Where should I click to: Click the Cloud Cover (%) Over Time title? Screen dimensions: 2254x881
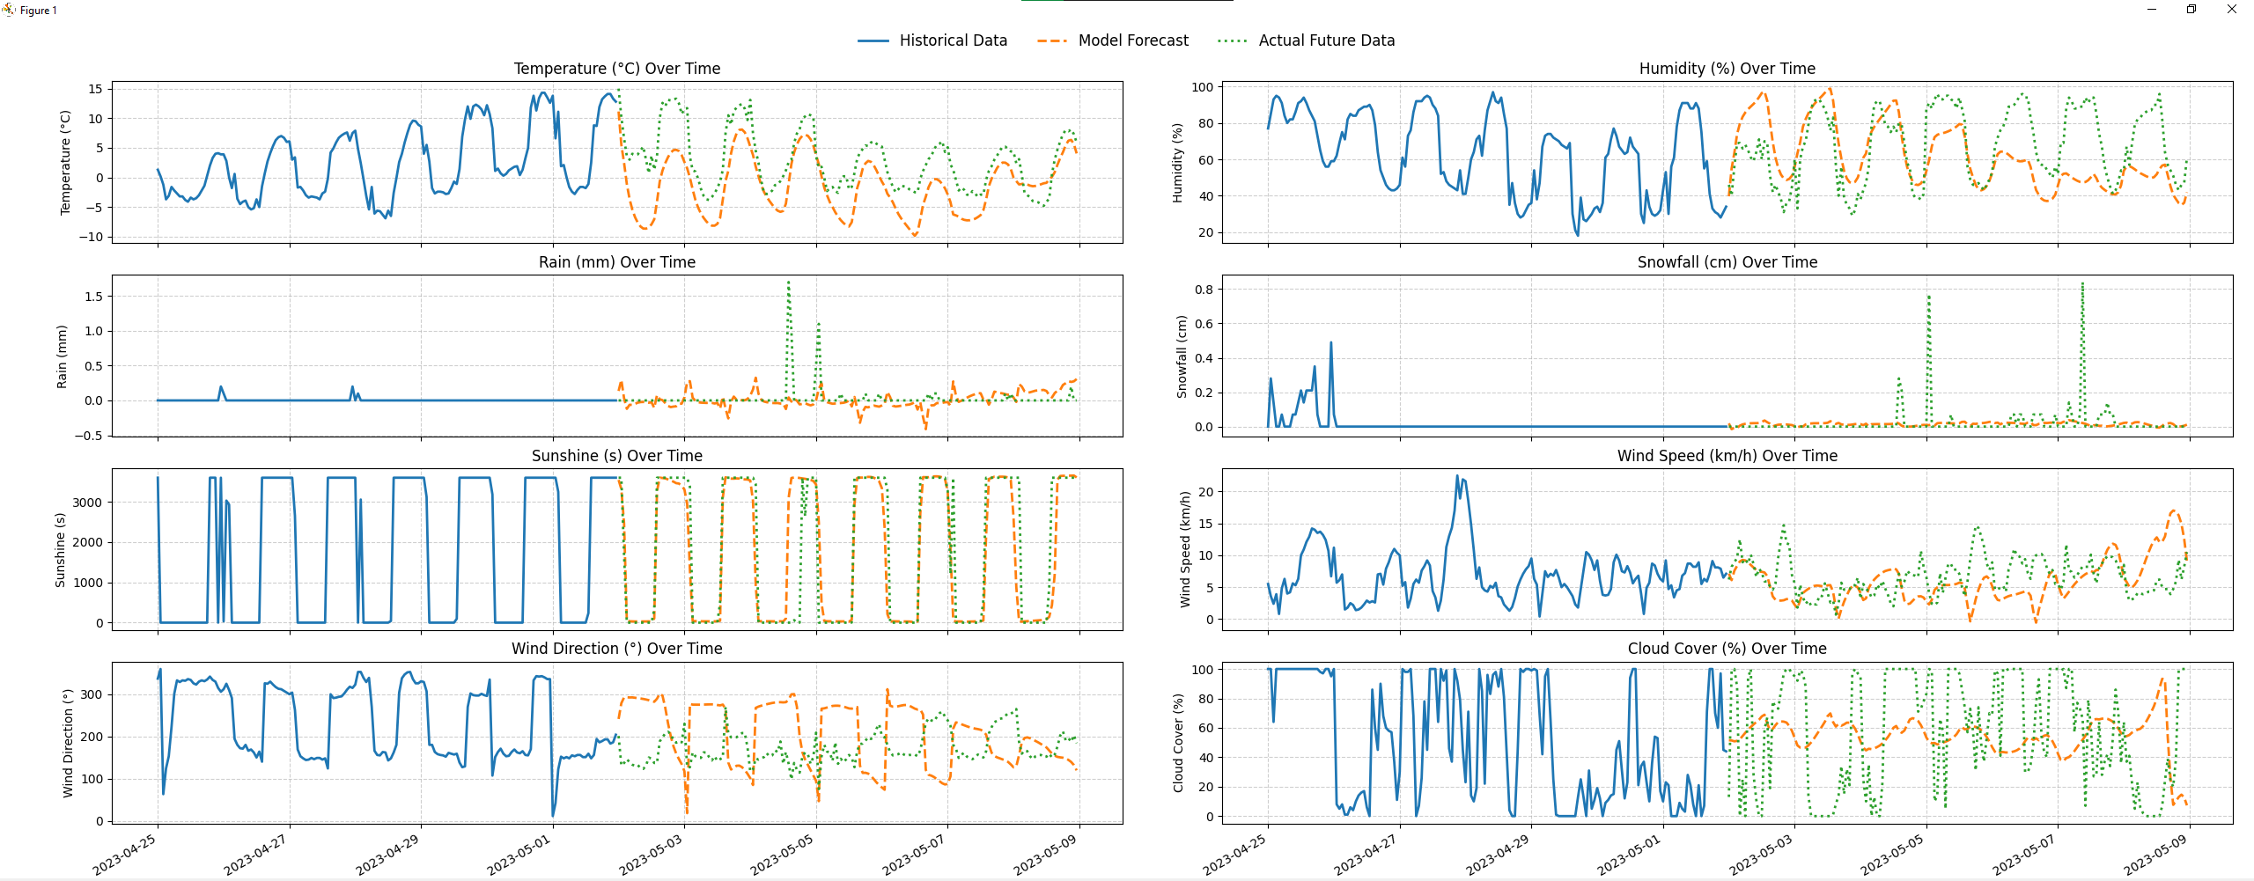(1727, 649)
